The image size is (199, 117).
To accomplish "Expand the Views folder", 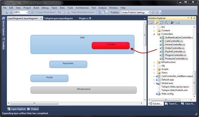I will point(154,73).
